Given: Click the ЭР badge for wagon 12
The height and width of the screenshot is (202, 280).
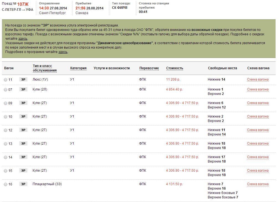Looking at the screenshot, I should 23,130.
